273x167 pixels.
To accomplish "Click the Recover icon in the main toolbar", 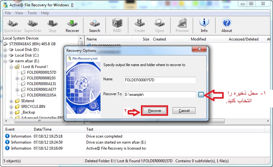I will (72, 26).
